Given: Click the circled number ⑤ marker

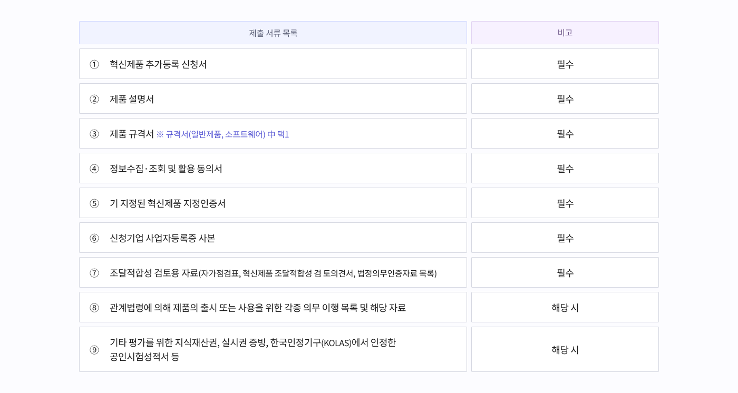Looking at the screenshot, I should [x=94, y=203].
